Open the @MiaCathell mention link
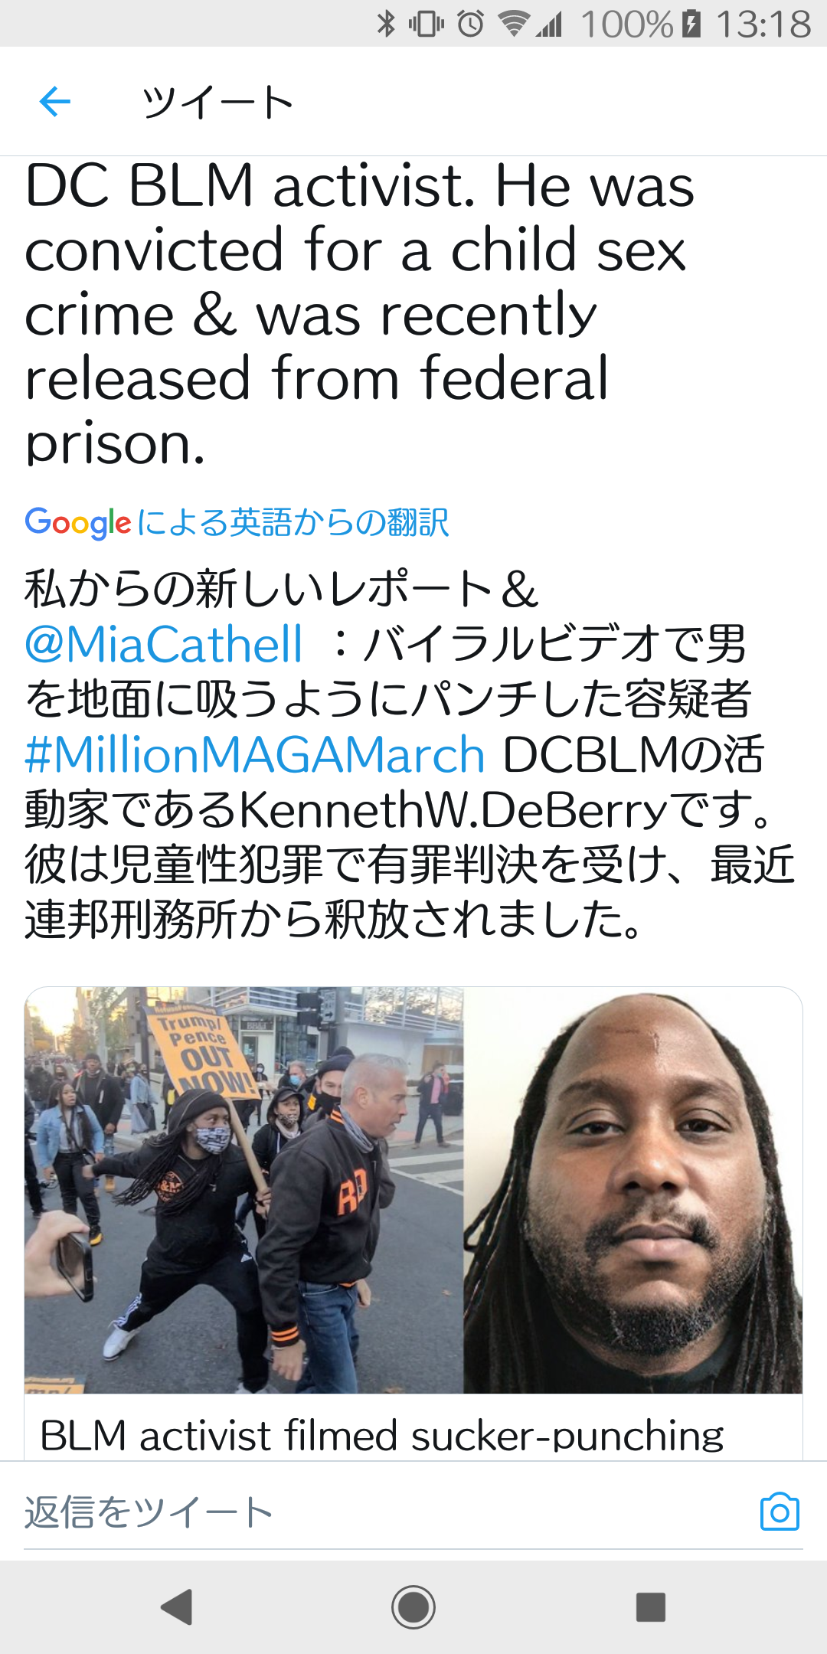 tap(164, 644)
